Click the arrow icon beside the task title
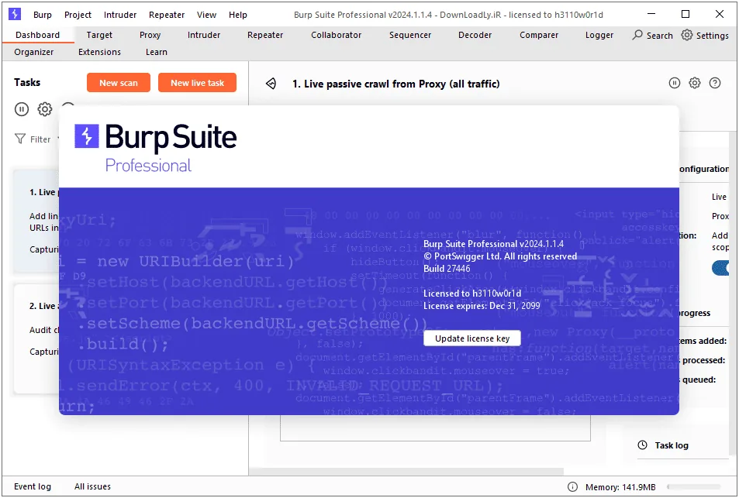This screenshot has height=498, width=739. tap(271, 84)
